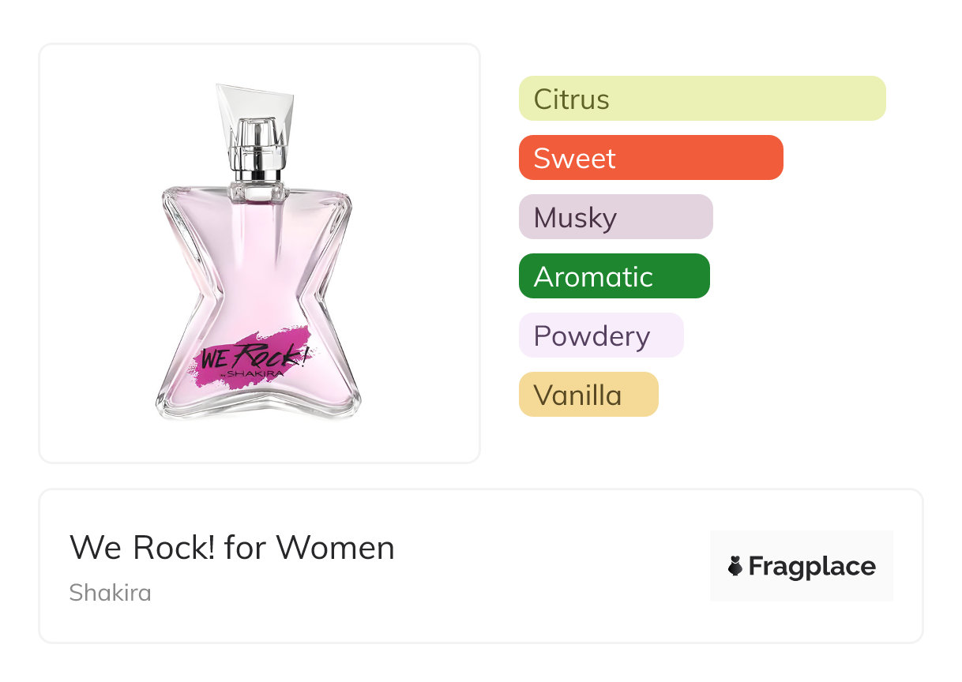Click the Fragplace wordmark text
Viewport: 962px width, 682px height.
click(x=812, y=566)
